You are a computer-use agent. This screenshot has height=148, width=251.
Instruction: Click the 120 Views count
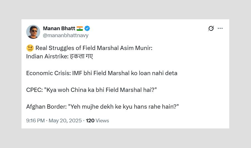[x=97, y=121]
